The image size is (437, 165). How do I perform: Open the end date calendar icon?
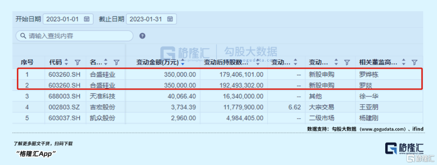[x=170, y=19]
